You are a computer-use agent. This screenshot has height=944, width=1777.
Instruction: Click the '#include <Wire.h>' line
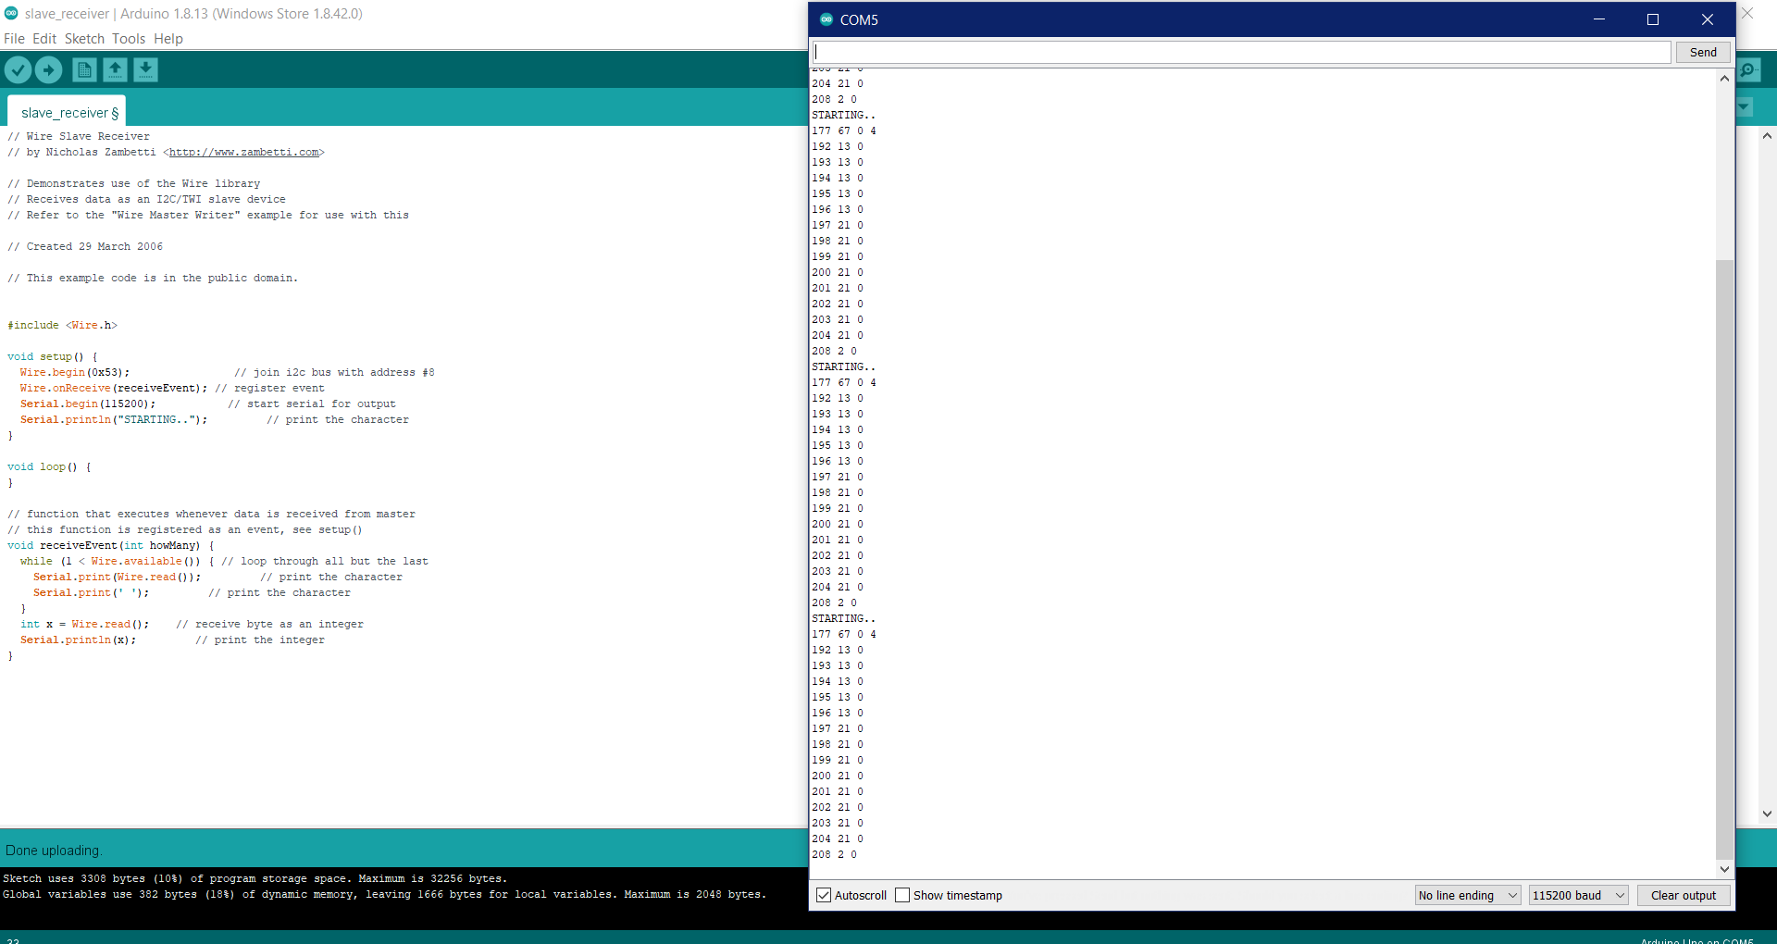[63, 326]
